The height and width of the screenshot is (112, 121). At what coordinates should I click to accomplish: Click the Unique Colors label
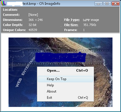coord(14,30)
